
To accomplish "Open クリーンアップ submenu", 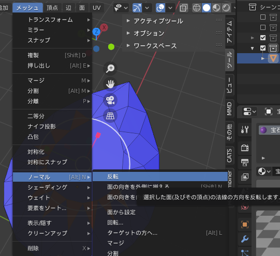I will tap(52, 233).
